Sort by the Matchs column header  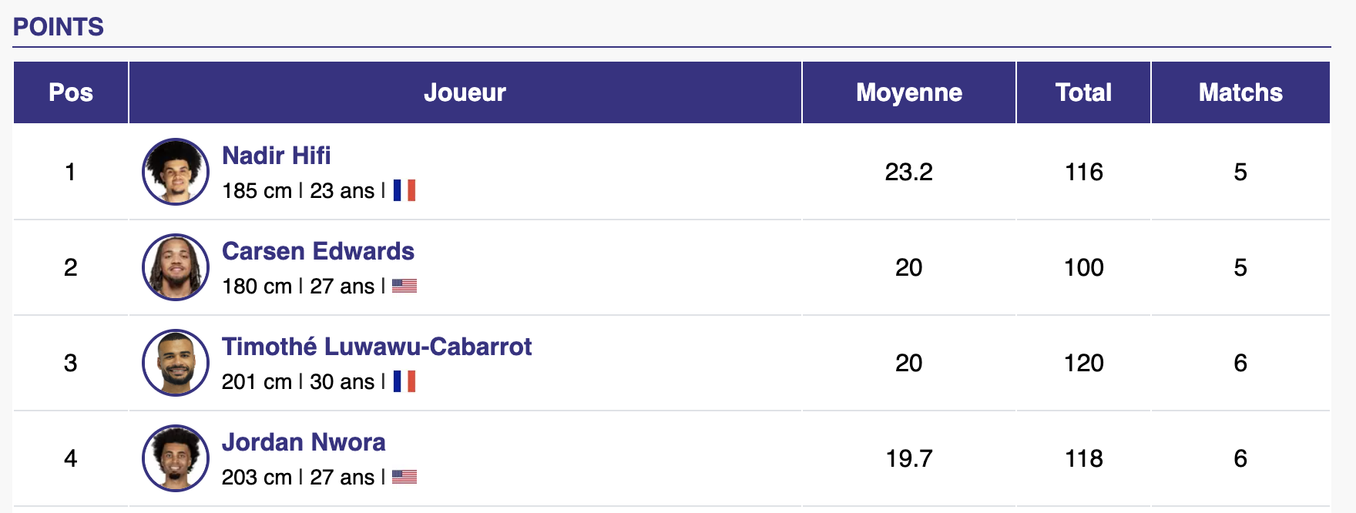1240,92
